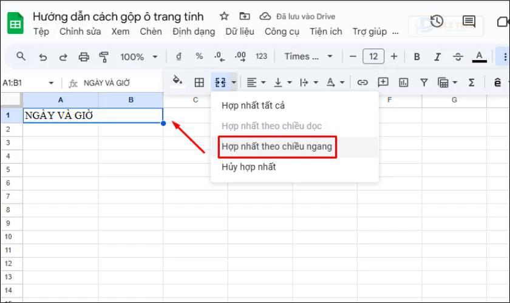Click the table views icon
510x303 pixels.
pos(443,82)
